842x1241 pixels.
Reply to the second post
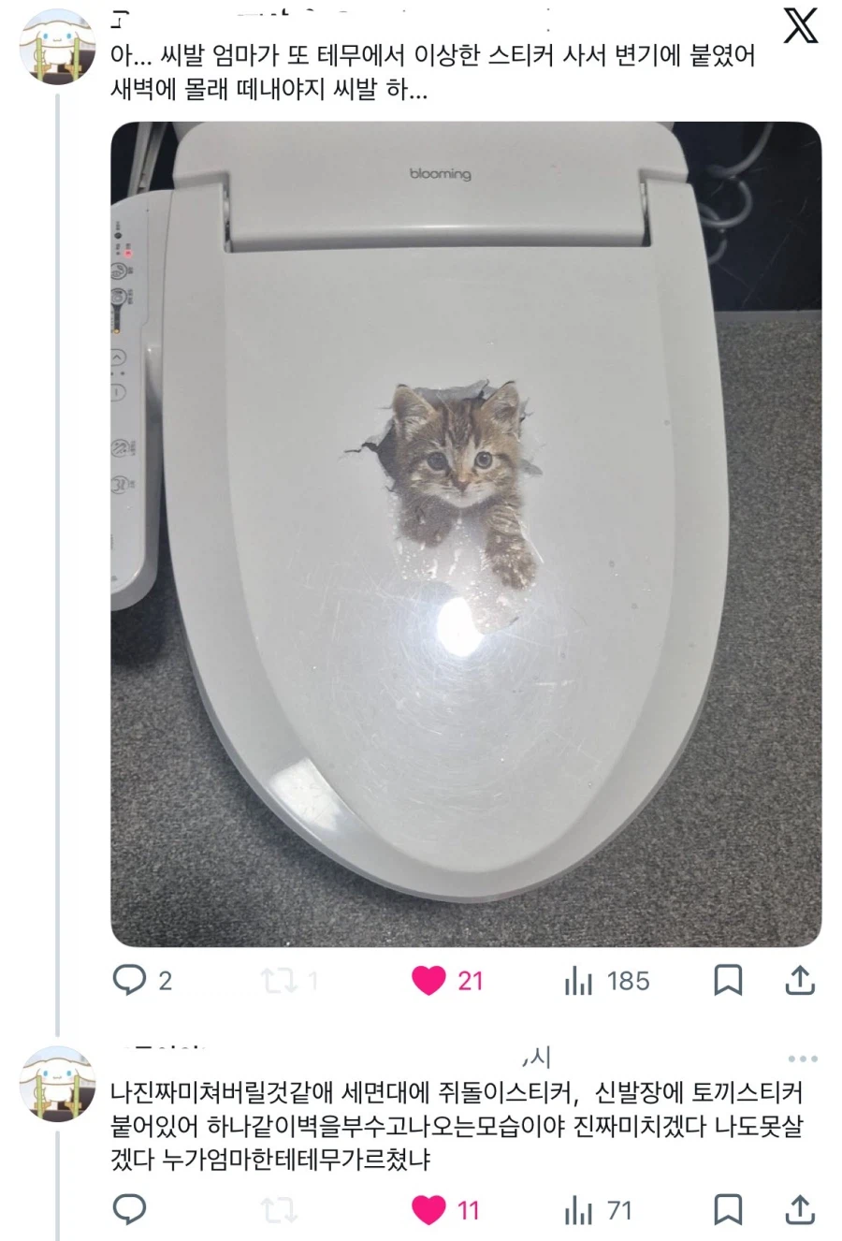tap(130, 1209)
